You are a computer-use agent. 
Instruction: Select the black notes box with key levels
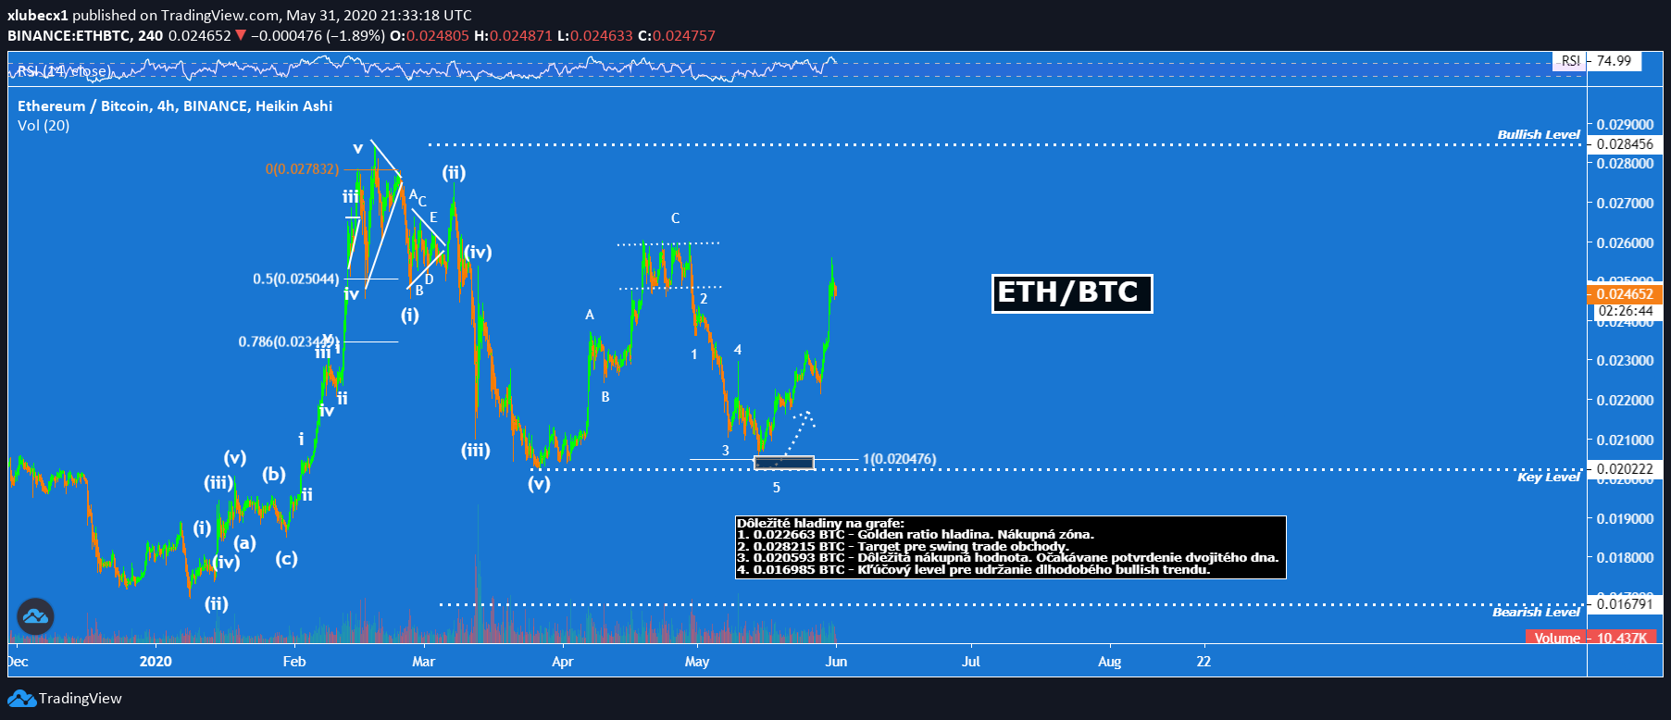pos(1010,547)
